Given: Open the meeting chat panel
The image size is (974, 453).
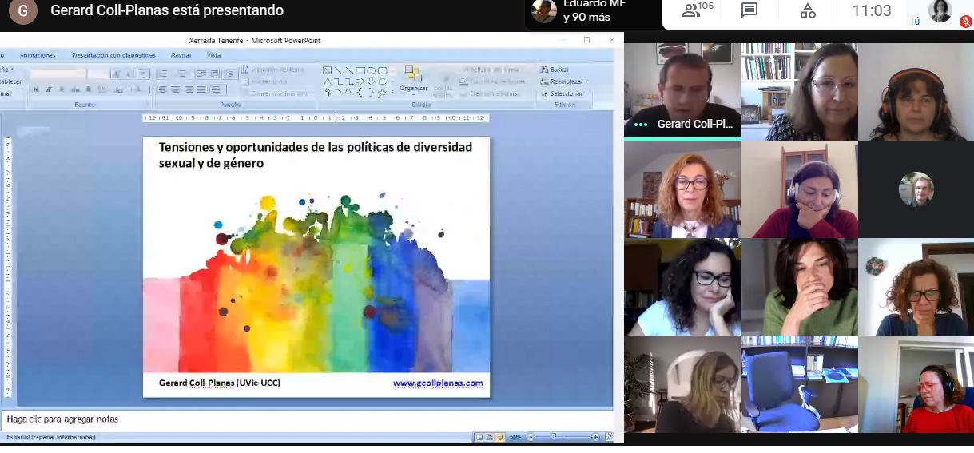Looking at the screenshot, I should (749, 11).
